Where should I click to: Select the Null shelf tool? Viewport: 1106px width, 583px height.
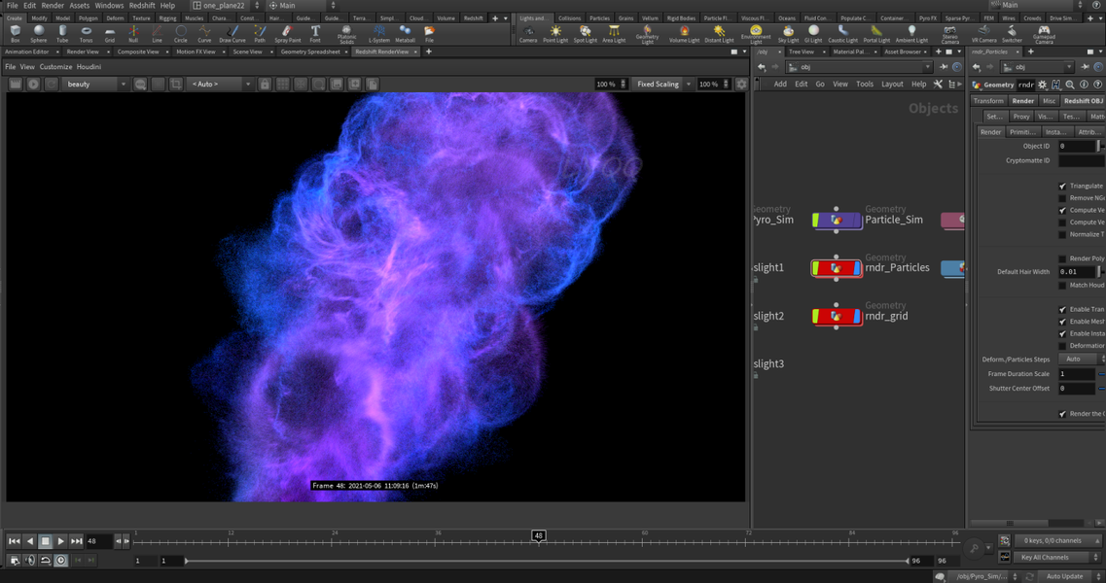click(x=133, y=34)
